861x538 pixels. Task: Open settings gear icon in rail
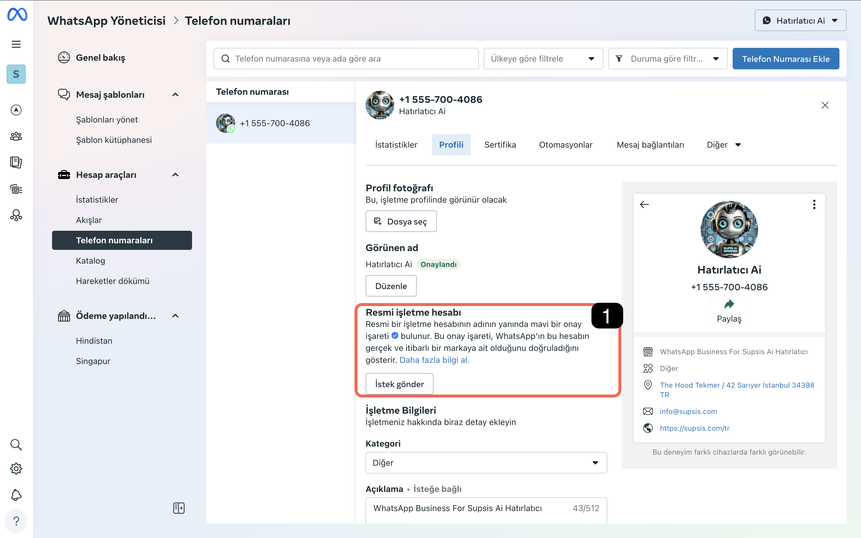click(x=16, y=469)
